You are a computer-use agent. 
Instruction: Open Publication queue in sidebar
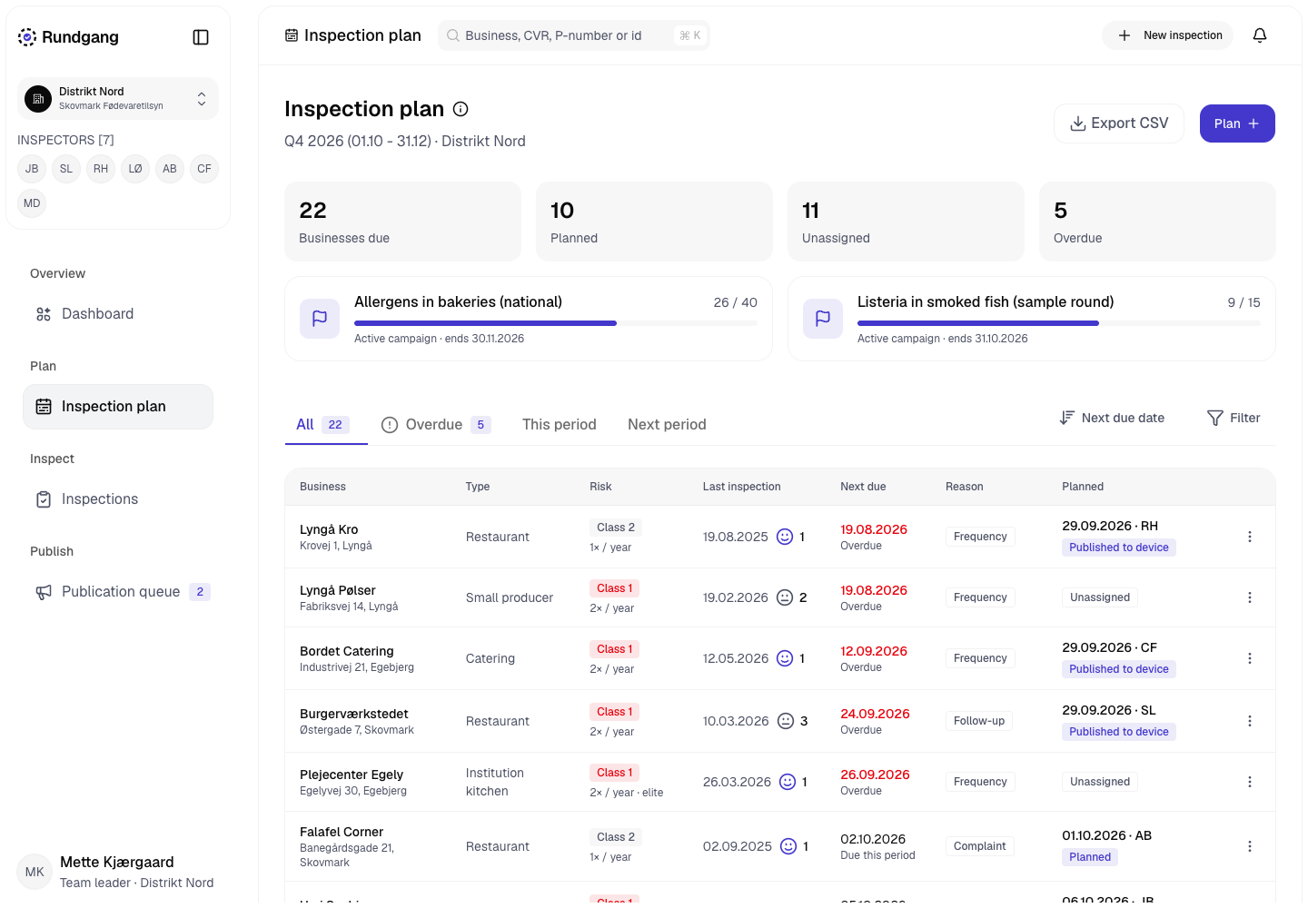coord(118,592)
